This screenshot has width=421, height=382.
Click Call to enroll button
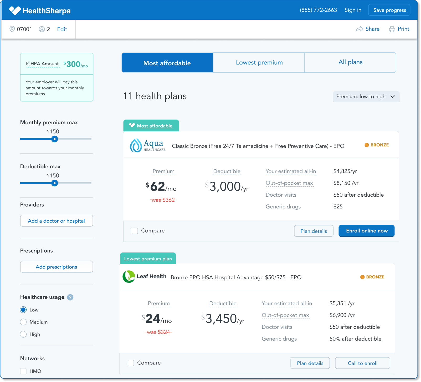click(363, 363)
